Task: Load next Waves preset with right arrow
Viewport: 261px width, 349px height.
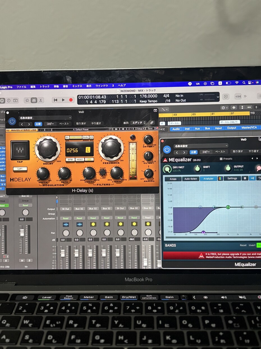Action: pos(123,129)
